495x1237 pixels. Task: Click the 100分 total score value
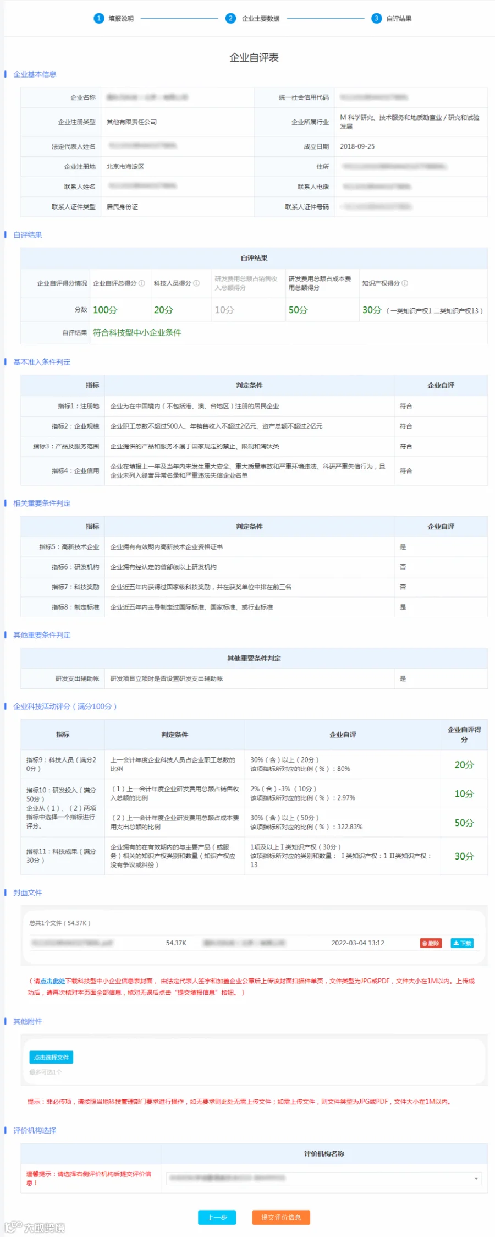(x=105, y=310)
